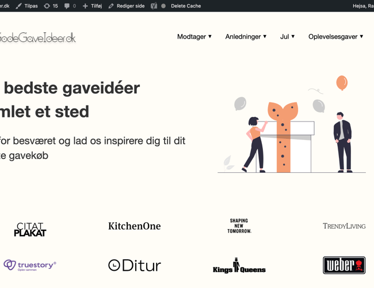Click the KitchenOne logo
The height and width of the screenshot is (288, 374).
[x=134, y=226]
